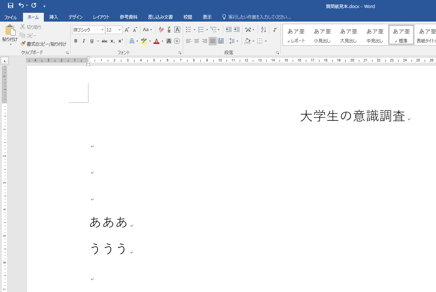Open the font size dropdown arrow
The image size is (436, 292).
point(120,30)
